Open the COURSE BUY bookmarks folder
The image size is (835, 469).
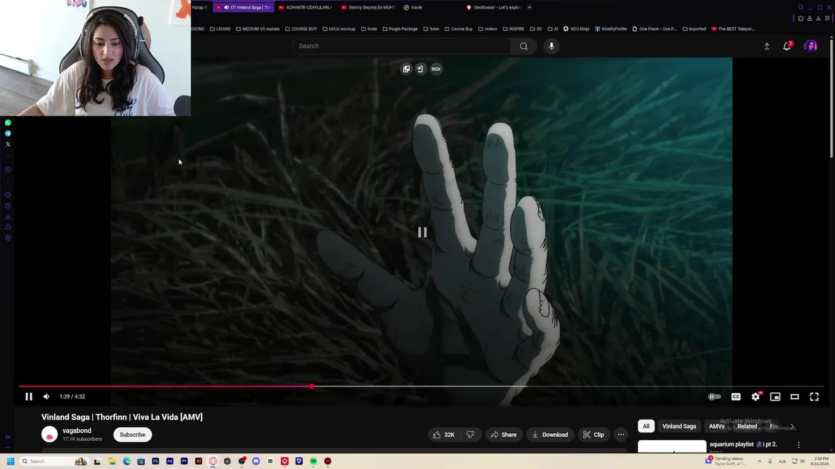point(301,29)
